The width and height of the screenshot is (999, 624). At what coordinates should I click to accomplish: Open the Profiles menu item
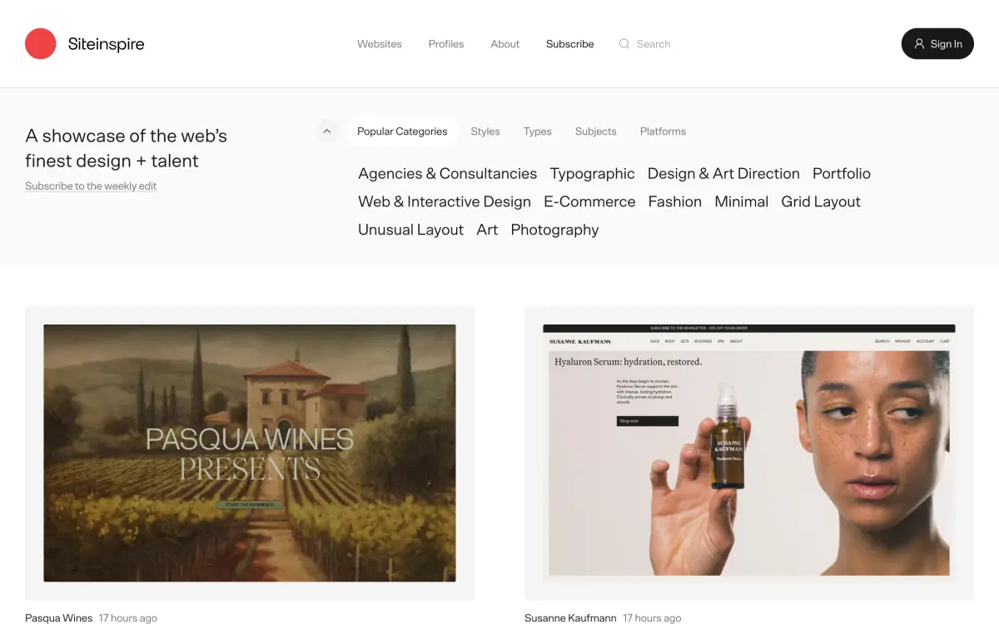coord(446,44)
